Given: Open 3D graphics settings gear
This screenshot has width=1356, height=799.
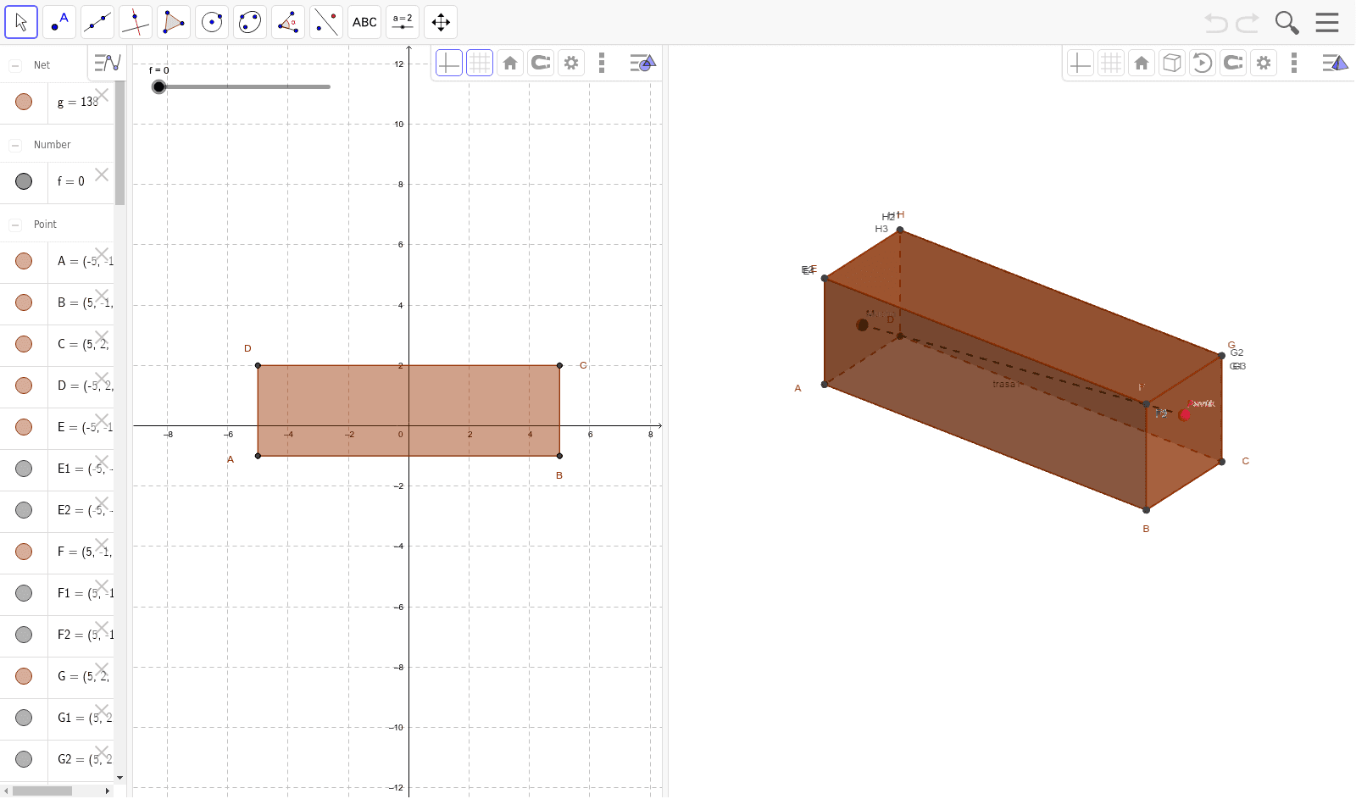Looking at the screenshot, I should click(x=1264, y=63).
